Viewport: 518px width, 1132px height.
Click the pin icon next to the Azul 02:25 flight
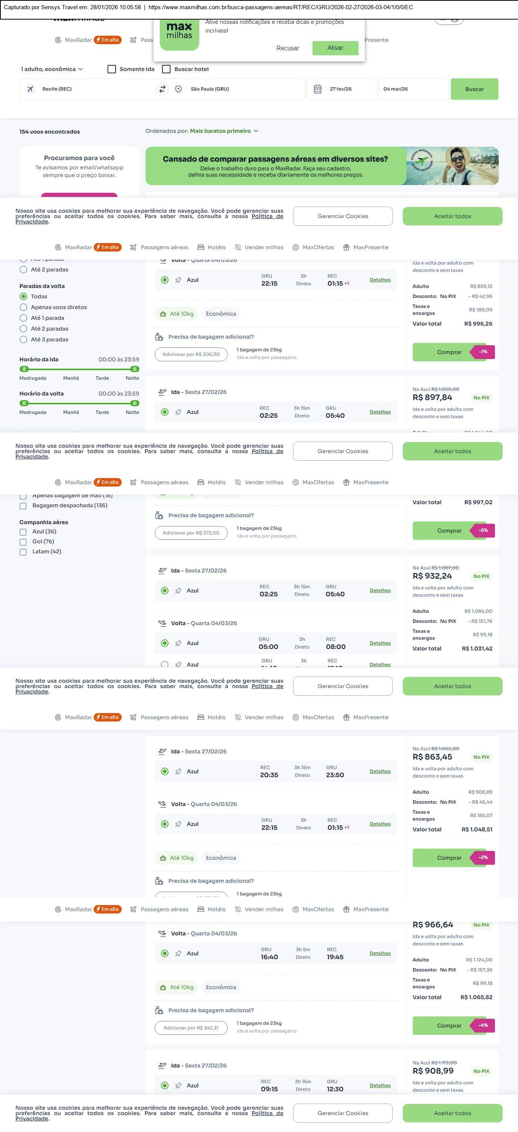click(178, 412)
